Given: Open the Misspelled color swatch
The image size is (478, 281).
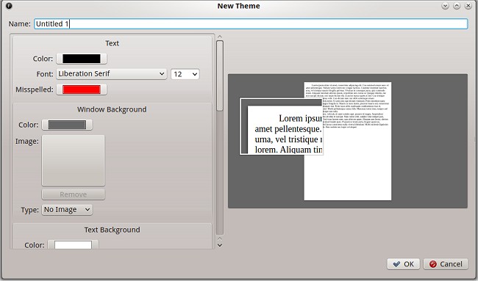Looking at the screenshot, I should point(82,90).
